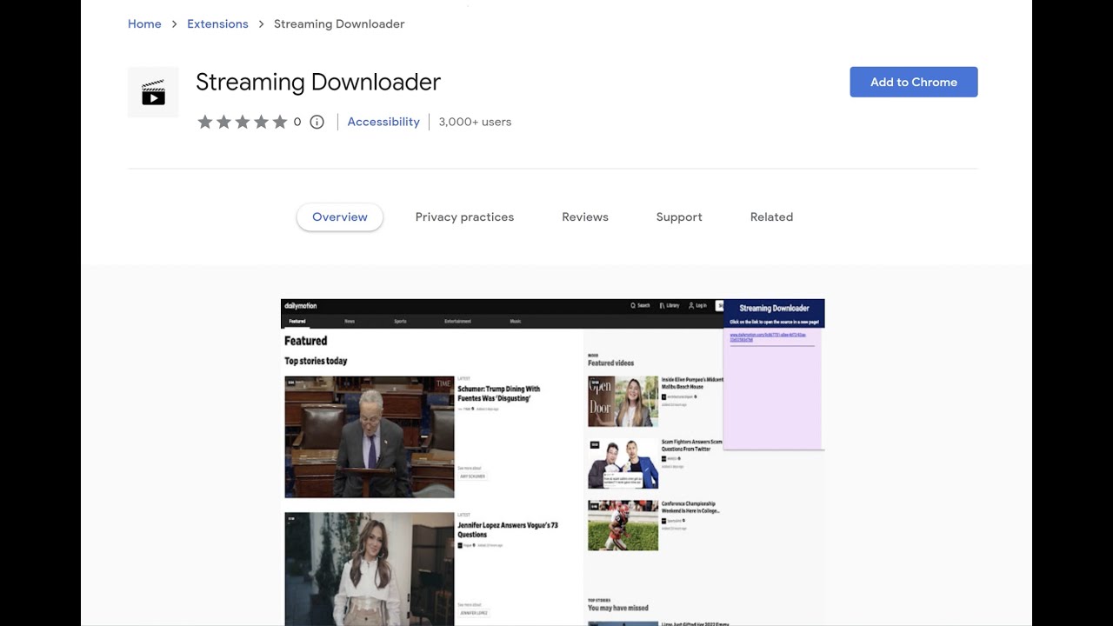Click the Add to Chrome button
1113x626 pixels.
pyautogui.click(x=914, y=82)
